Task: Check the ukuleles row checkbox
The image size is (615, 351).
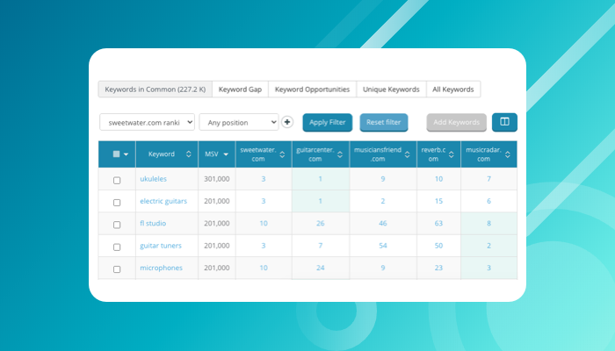Action: click(x=117, y=180)
